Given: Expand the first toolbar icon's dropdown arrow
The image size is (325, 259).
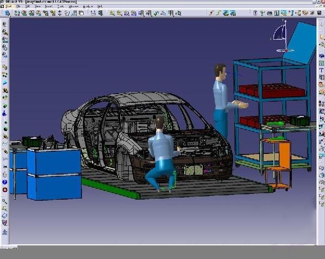Looking at the screenshot, I should click(x=10, y=16).
